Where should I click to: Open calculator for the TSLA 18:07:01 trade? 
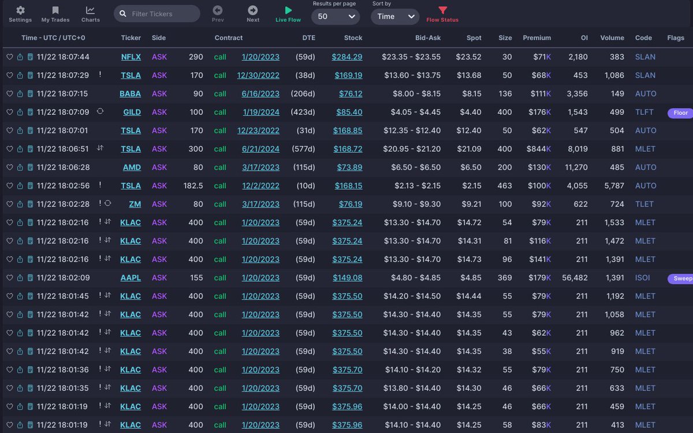click(x=30, y=130)
